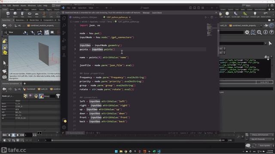Select the Null shelf tool in Houdini
Image resolution: width=275 pixels, height=154 pixels.
click(44, 14)
